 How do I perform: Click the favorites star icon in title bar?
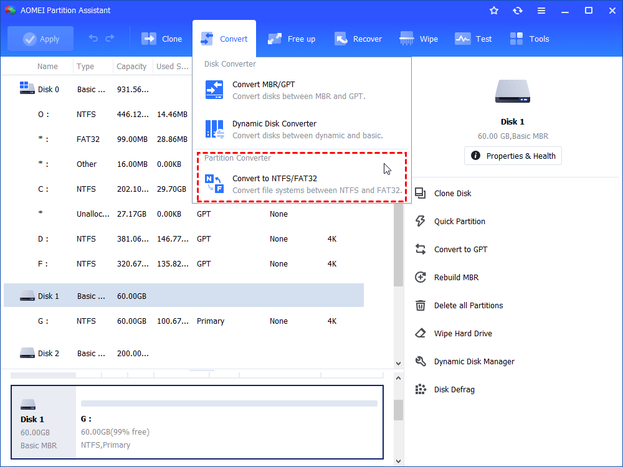coord(494,11)
